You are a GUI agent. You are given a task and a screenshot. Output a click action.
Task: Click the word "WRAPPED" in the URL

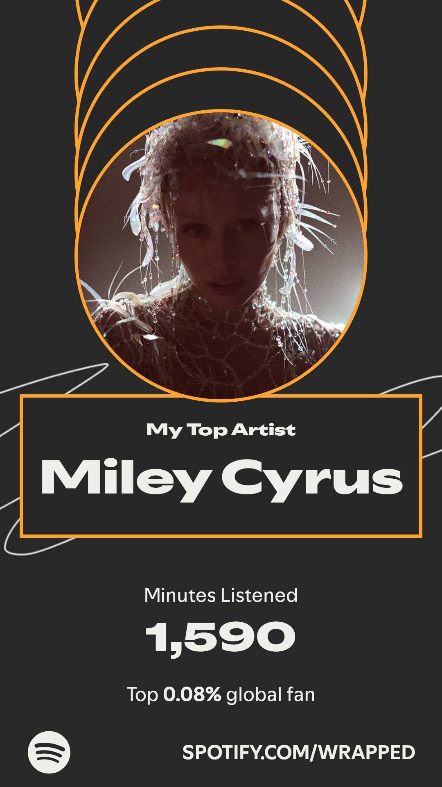tap(367, 753)
